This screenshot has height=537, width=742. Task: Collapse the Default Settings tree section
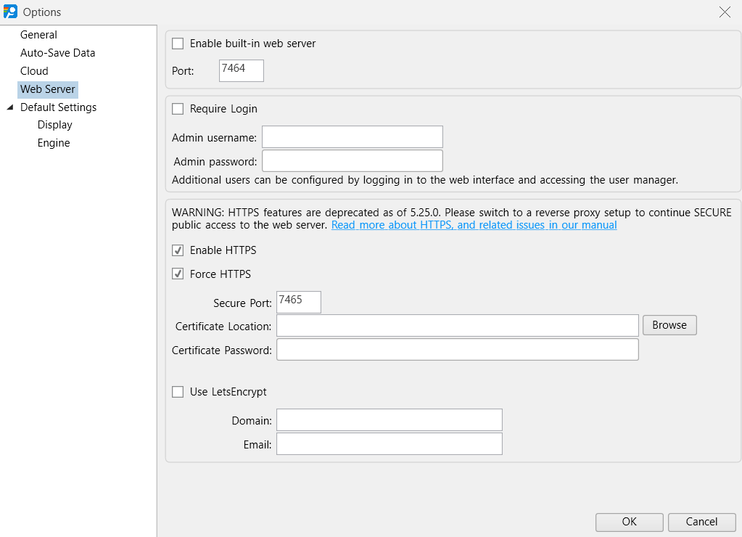pos(9,107)
